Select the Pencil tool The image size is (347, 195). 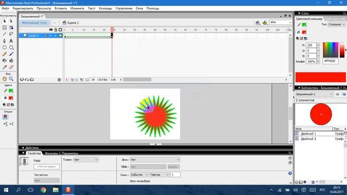[x=4, y=54]
